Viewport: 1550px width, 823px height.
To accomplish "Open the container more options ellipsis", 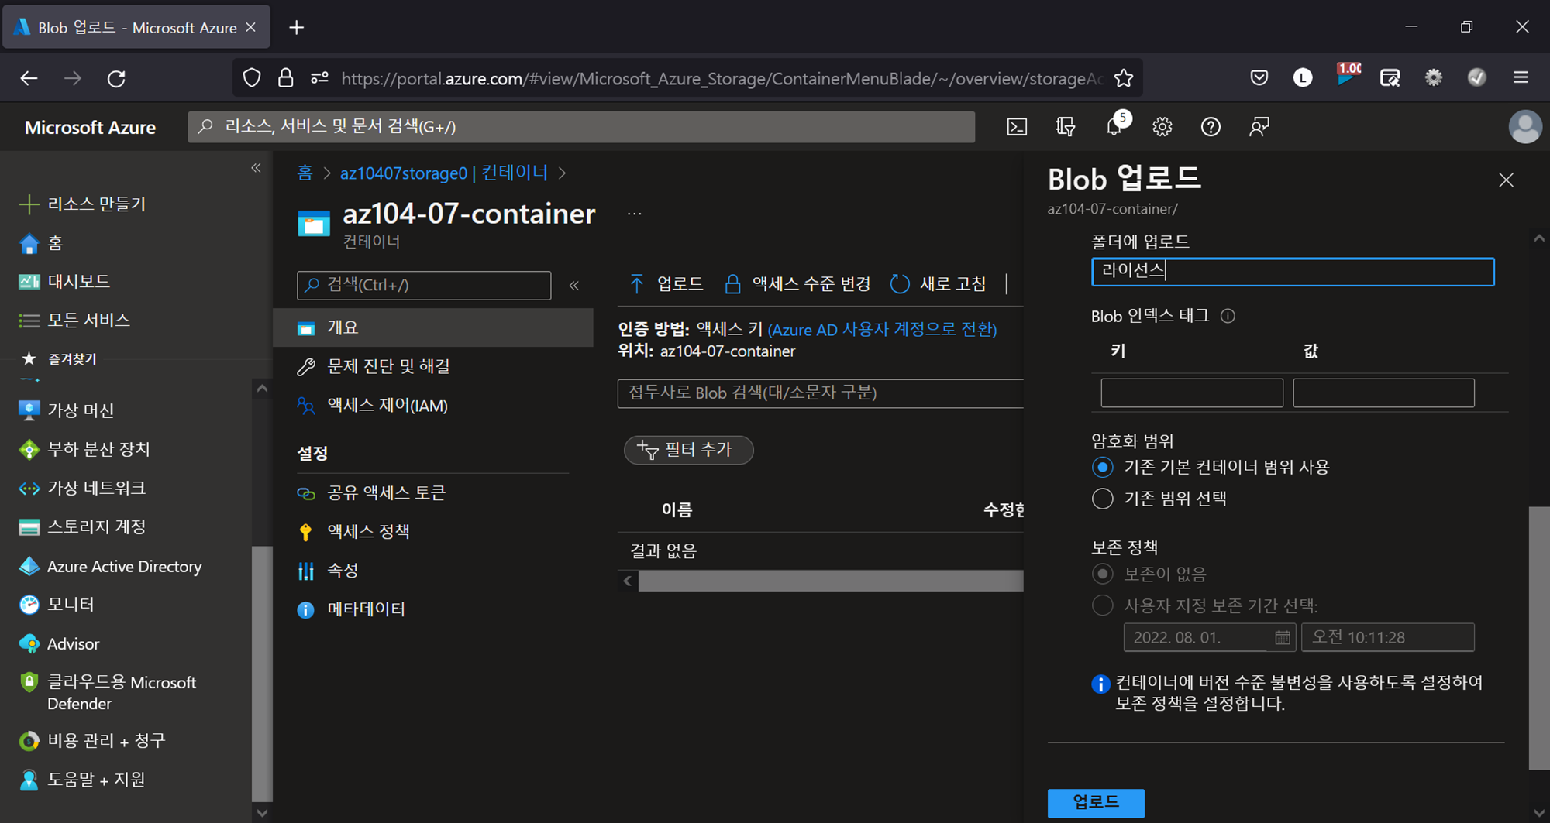I will point(634,214).
